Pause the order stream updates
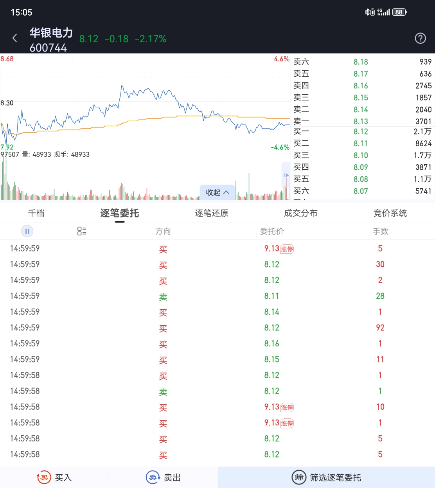This screenshot has height=488, width=435. coord(27,231)
